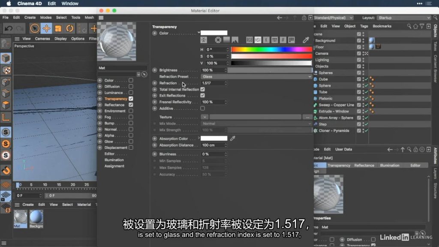Click the up arrow in Attributes manager
The height and width of the screenshot is (247, 439).
(403, 150)
